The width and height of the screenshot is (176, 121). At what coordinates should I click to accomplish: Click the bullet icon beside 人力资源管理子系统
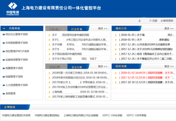(3, 85)
